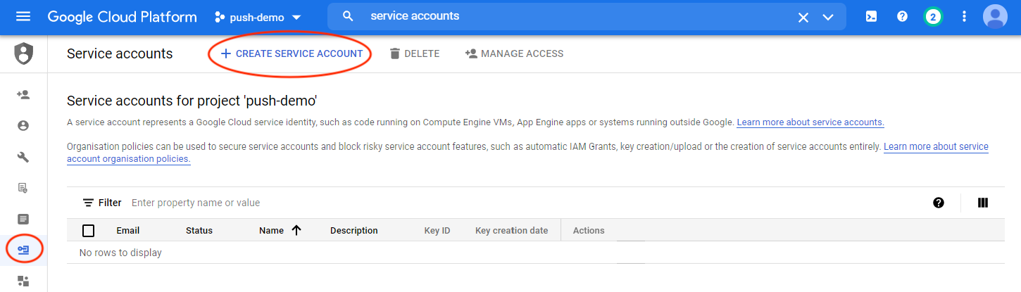Open the table help question icon
1021x292 pixels.
[939, 203]
